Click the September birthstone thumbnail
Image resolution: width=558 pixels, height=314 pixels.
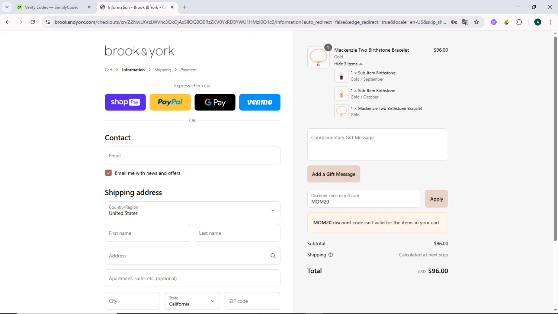(341, 76)
